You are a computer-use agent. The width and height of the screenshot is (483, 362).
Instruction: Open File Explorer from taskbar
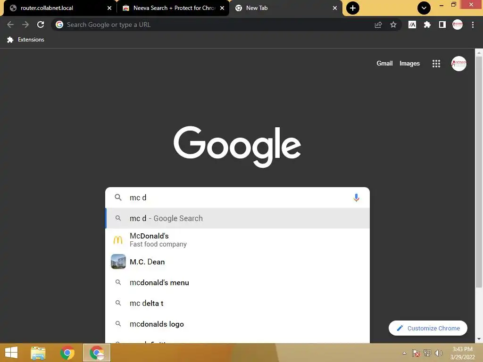(x=38, y=353)
